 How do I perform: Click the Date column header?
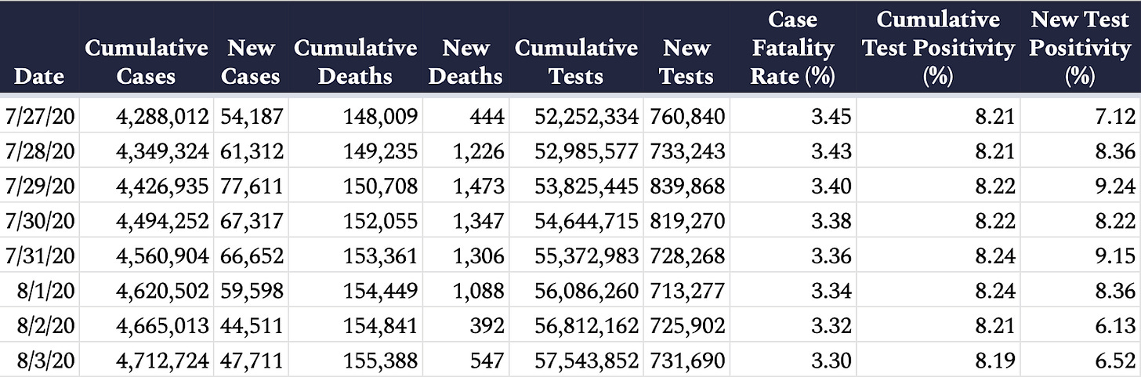[x=39, y=76]
